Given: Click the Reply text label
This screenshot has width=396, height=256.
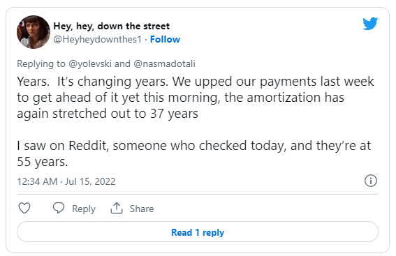Looking at the screenshot, I should click(84, 209).
